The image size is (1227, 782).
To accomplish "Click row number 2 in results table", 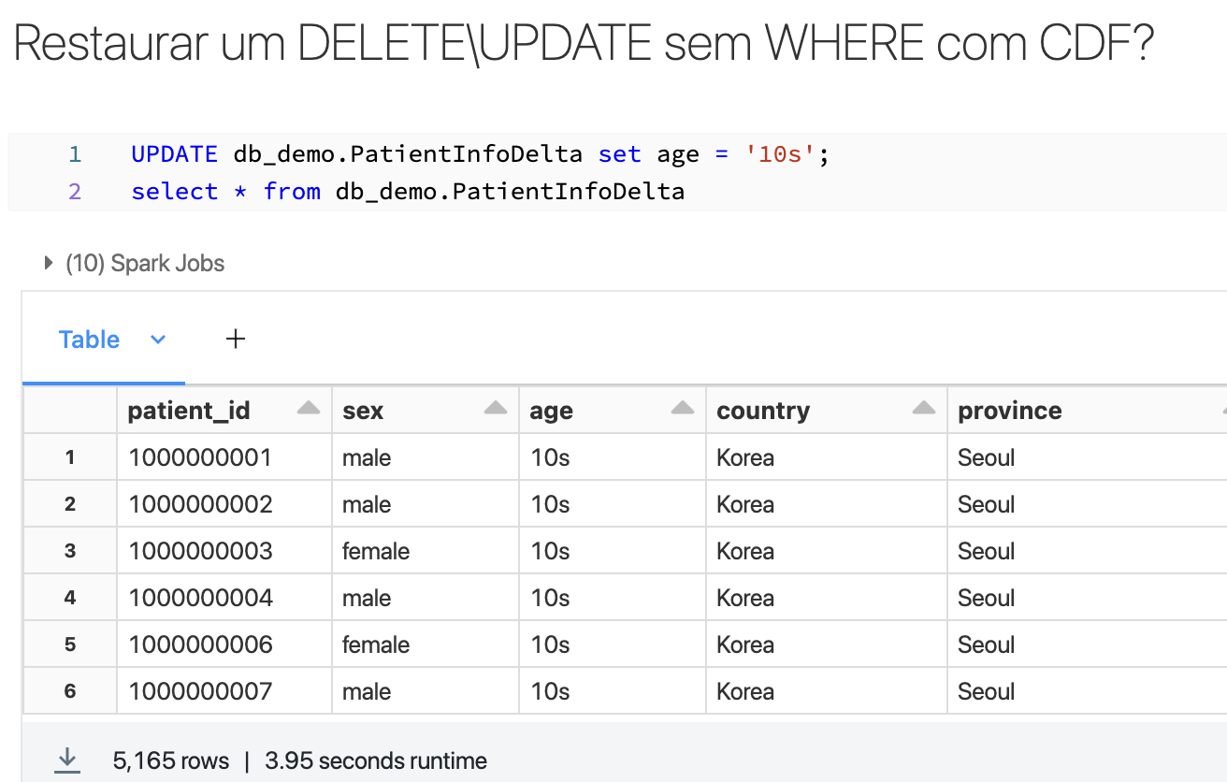I will 70,504.
